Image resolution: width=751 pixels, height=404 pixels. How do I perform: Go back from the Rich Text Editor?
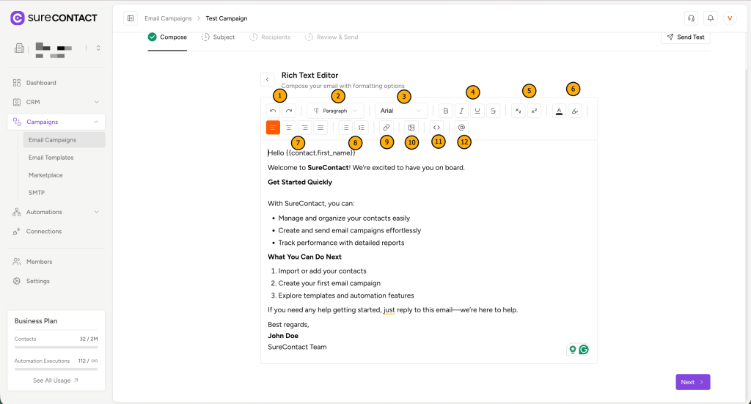coord(267,79)
